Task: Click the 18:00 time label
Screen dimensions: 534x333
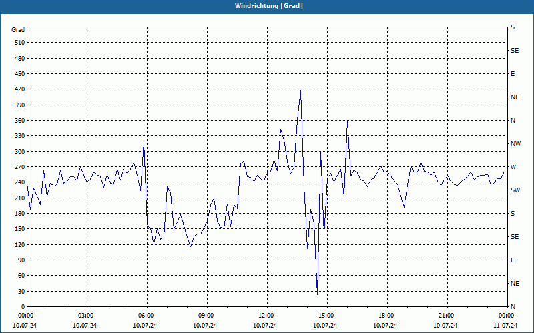Action: pos(386,316)
